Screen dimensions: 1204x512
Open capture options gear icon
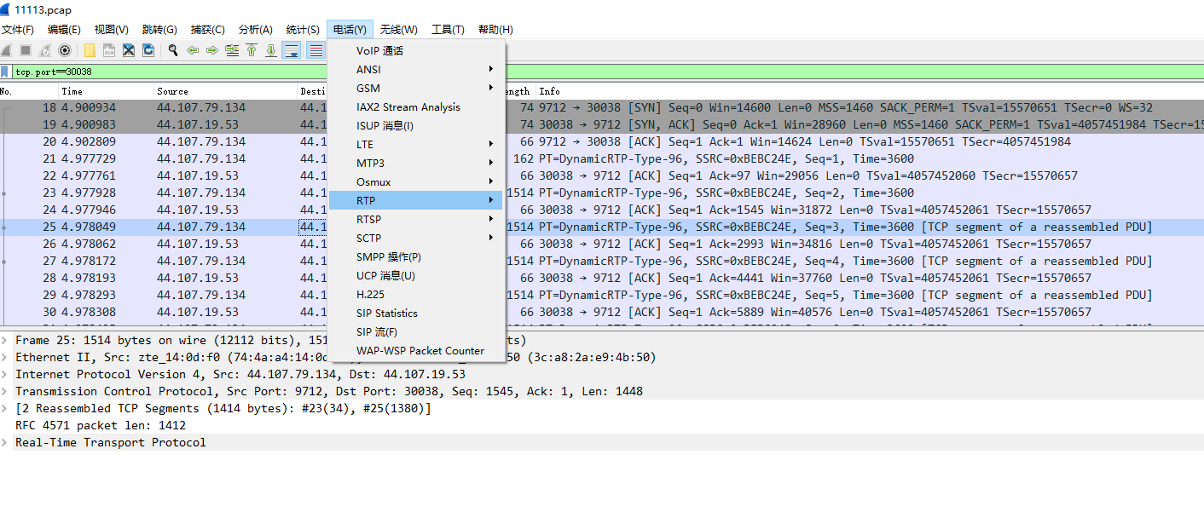64,50
